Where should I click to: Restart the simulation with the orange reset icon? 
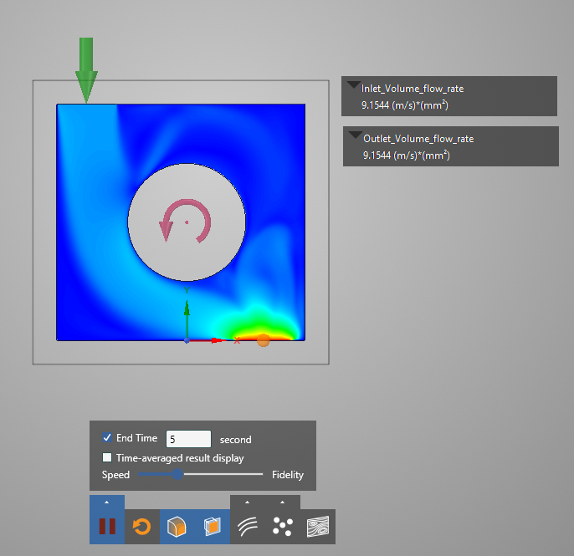(x=141, y=527)
